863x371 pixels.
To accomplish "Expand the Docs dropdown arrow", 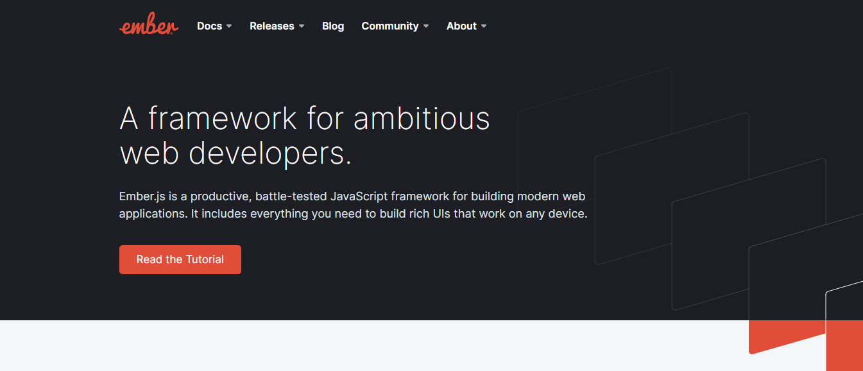I will (229, 26).
